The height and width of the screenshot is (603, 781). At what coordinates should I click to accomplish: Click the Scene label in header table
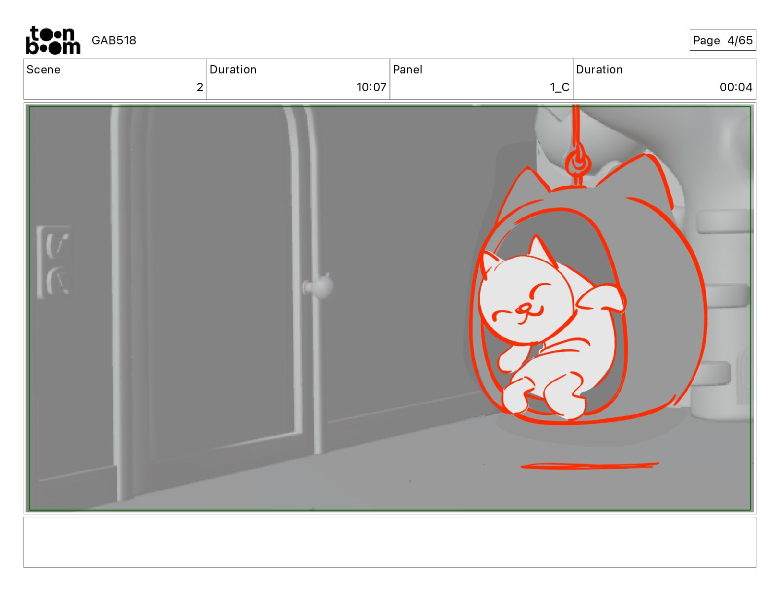(x=43, y=69)
